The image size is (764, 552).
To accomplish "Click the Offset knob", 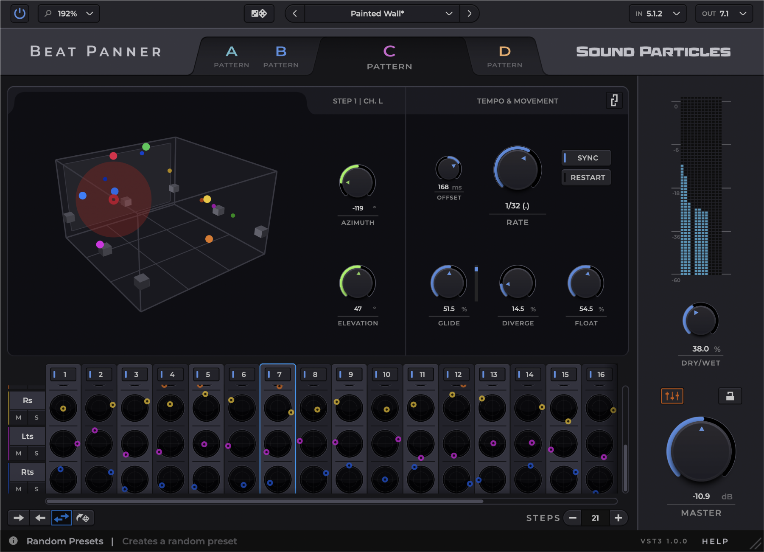I will 449,168.
